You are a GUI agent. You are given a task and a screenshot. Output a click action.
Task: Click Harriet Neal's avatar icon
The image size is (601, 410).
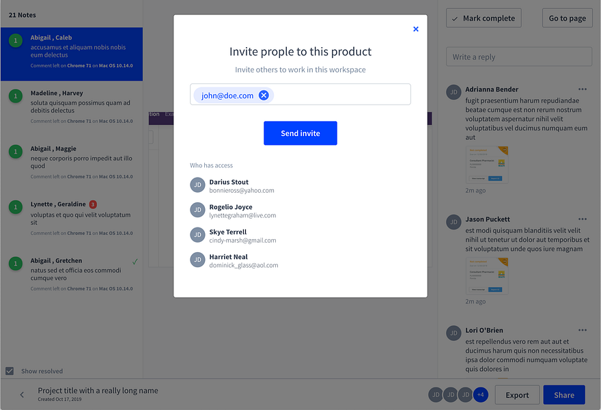pyautogui.click(x=197, y=260)
